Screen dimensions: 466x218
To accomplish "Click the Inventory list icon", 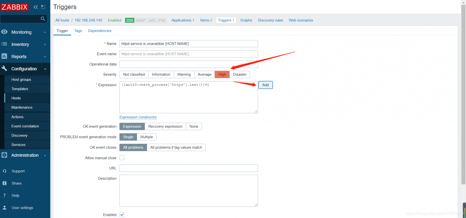I will (x=4, y=44).
